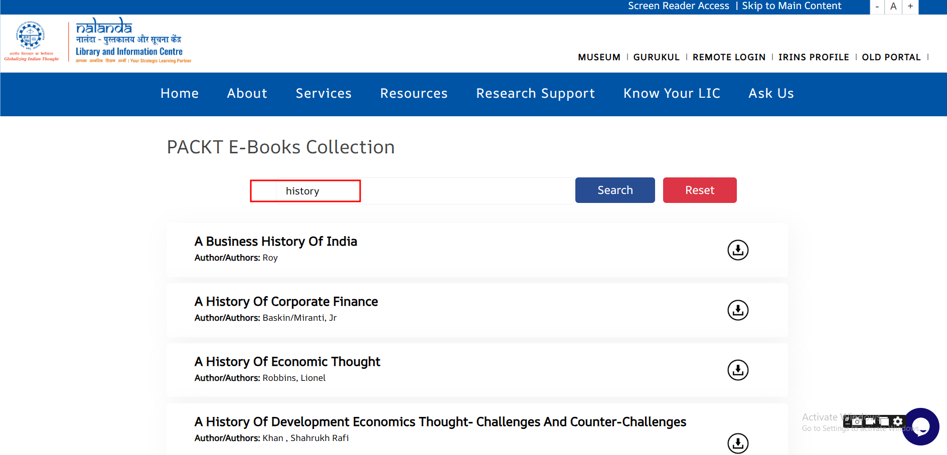947x455 pixels.
Task: Open the Nalanda Library and Information Centre logo
Action: tap(130, 41)
